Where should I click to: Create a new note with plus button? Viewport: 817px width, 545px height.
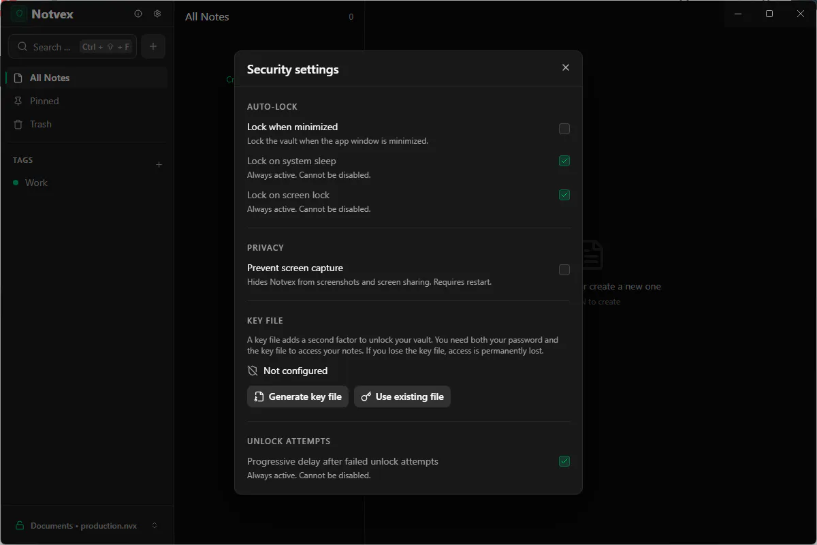[153, 46]
